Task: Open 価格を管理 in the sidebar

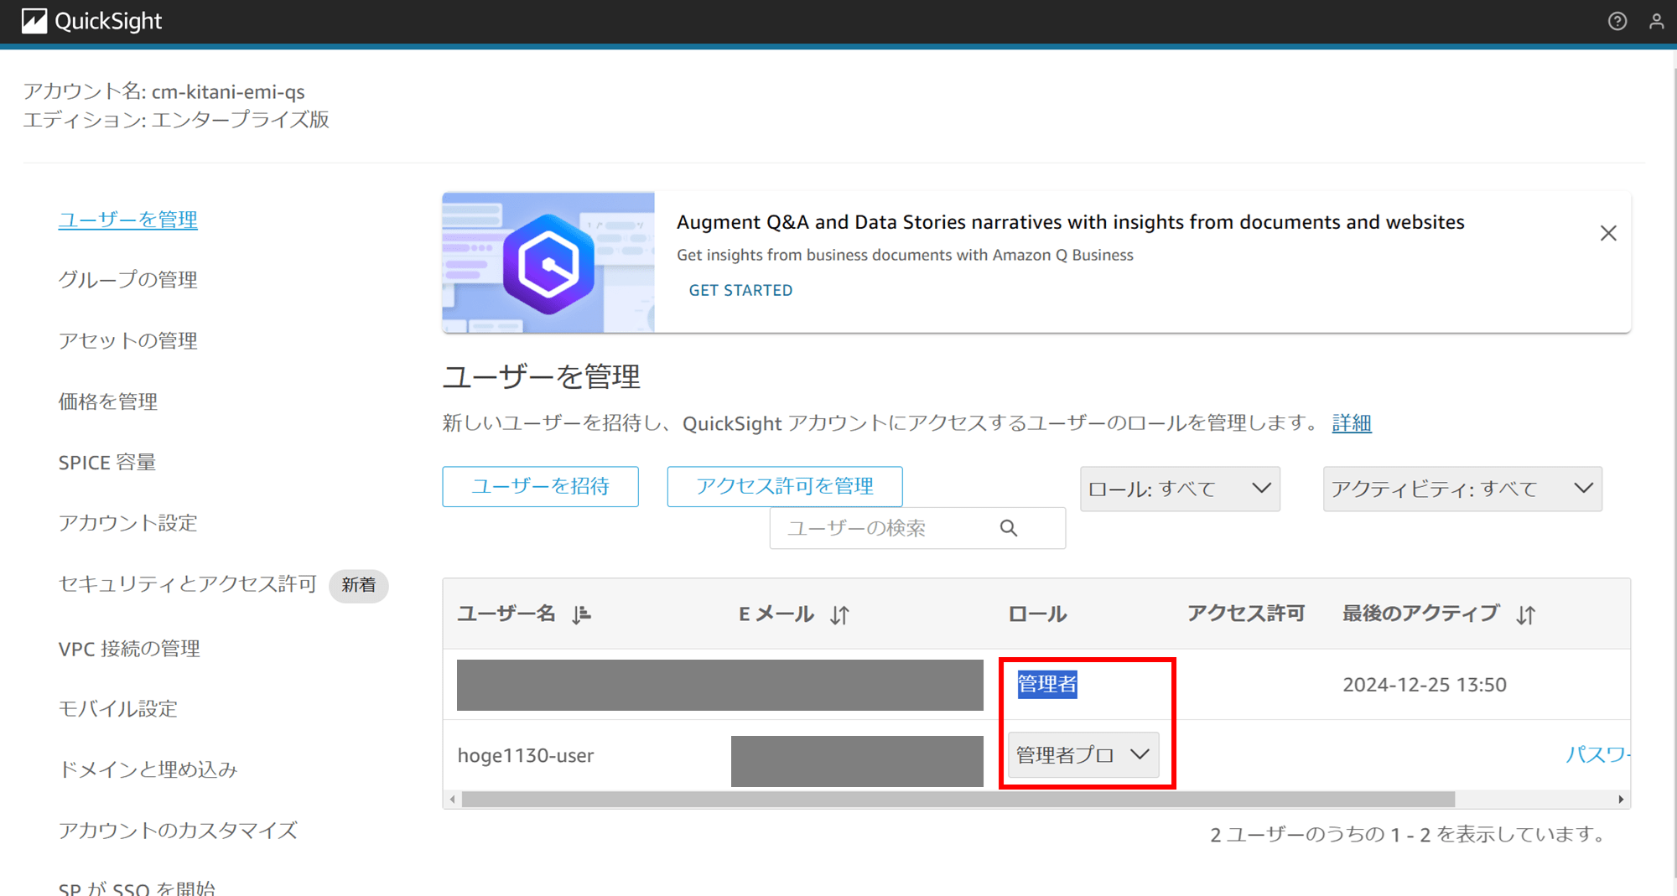Action: (x=108, y=401)
